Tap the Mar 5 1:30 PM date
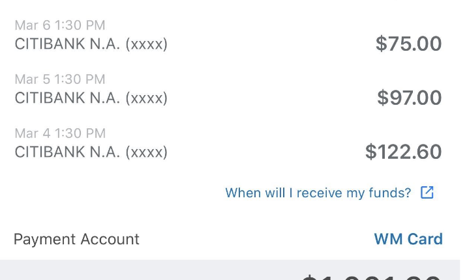Viewport: 467px width, 280px height. [x=59, y=79]
